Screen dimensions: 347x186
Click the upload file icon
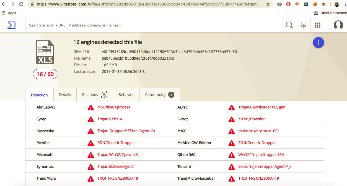click(x=304, y=25)
